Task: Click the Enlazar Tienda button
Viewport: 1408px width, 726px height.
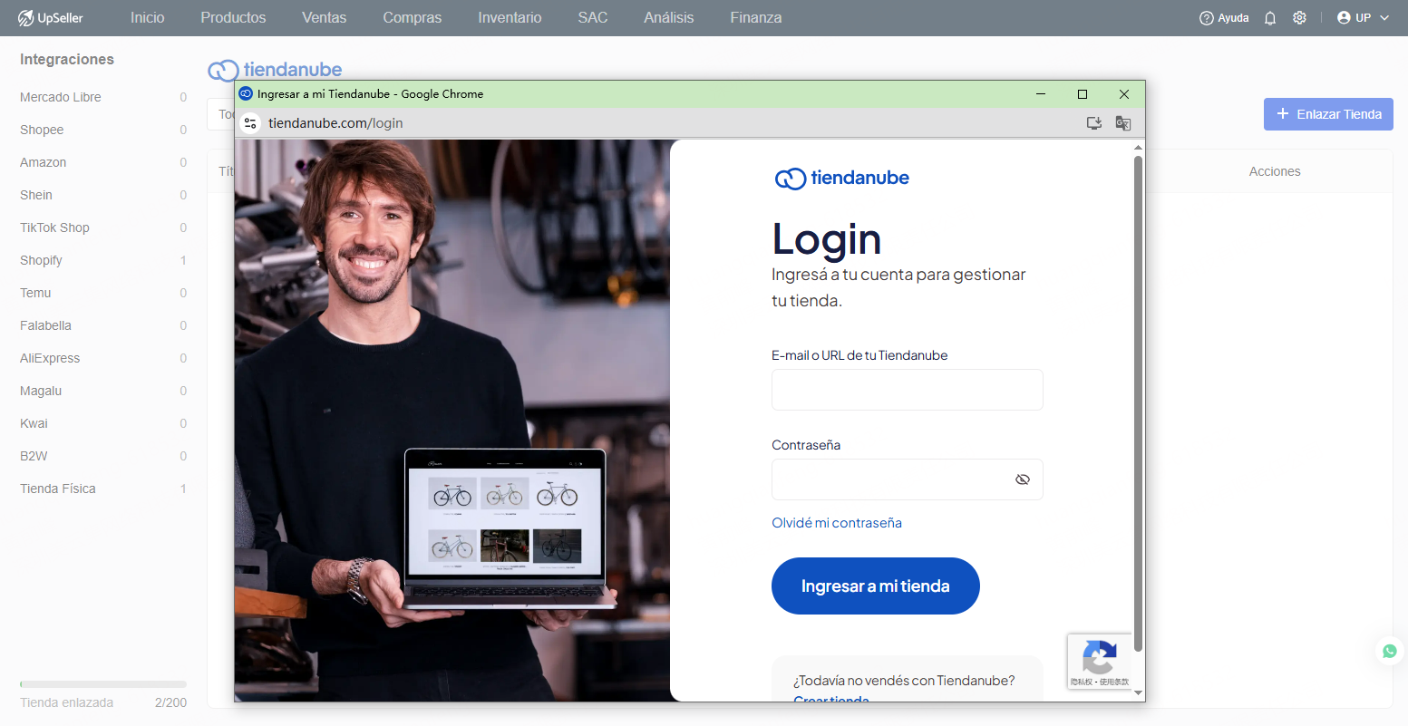Action: (1328, 114)
